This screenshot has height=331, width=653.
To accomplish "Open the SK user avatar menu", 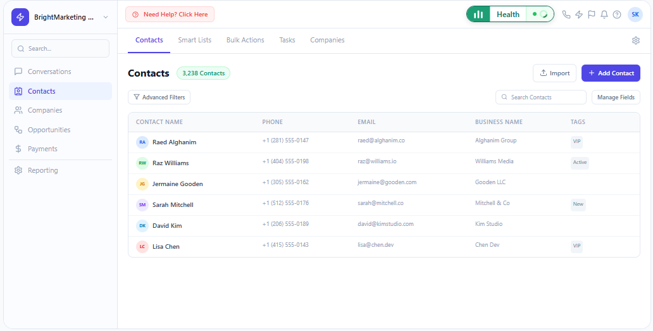I will [635, 14].
